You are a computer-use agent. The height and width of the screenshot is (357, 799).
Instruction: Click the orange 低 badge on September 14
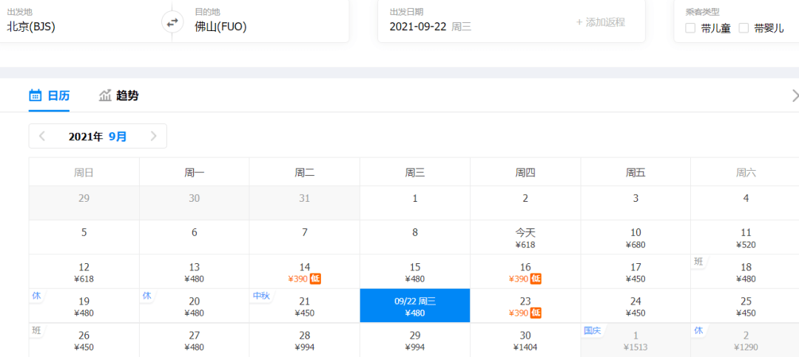pyautogui.click(x=315, y=279)
